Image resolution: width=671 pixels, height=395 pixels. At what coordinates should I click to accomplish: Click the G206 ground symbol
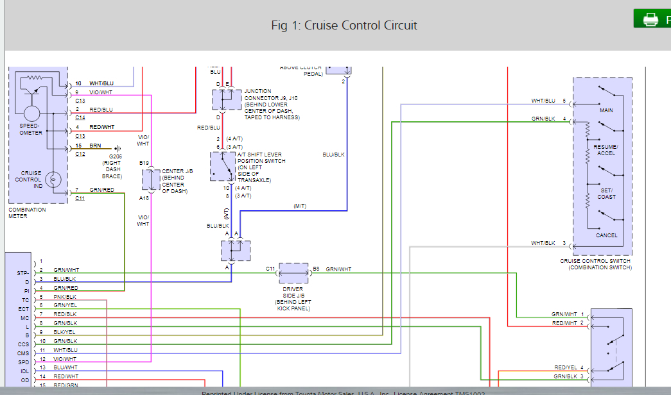click(118, 149)
